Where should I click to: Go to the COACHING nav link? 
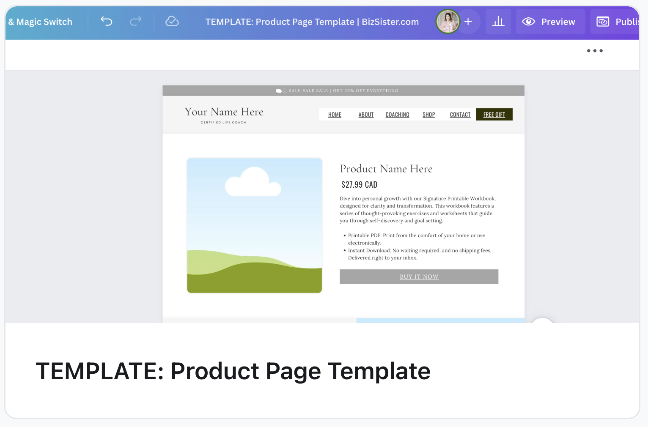click(397, 115)
